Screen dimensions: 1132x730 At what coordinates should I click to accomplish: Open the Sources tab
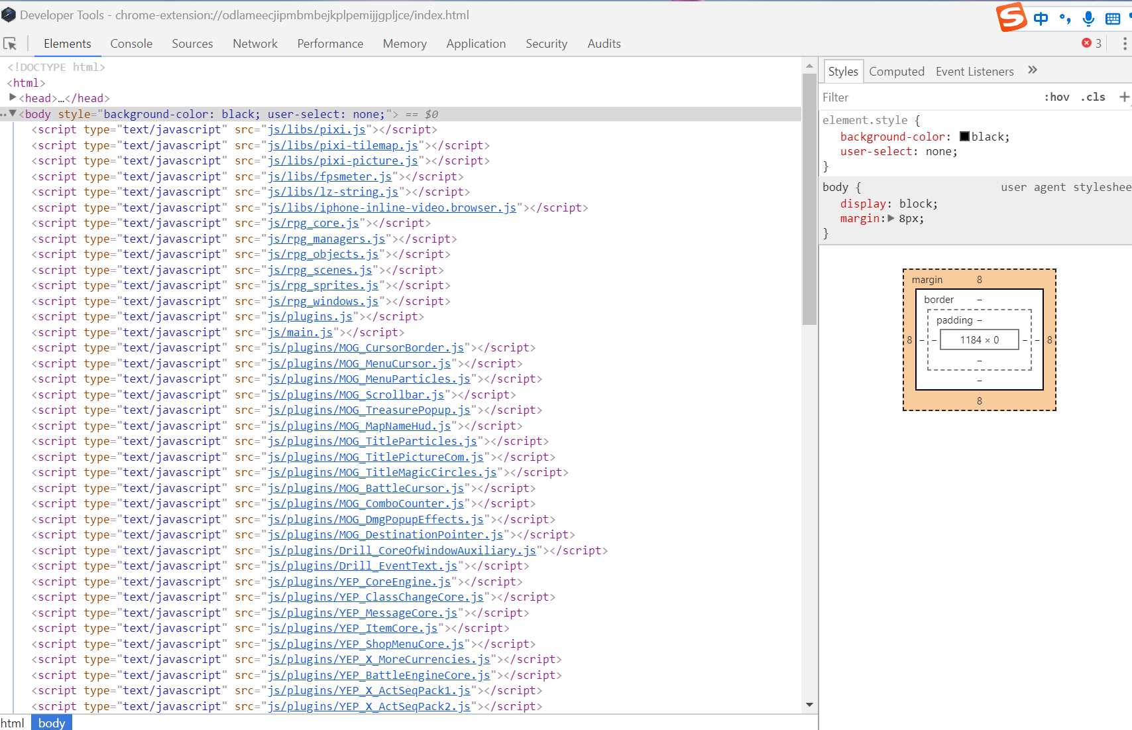[192, 44]
